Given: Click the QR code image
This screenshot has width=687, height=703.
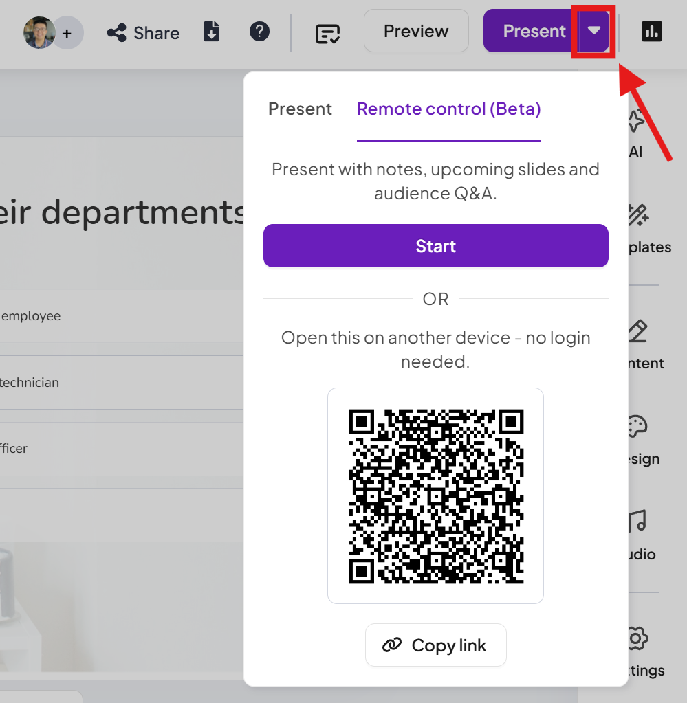Looking at the screenshot, I should point(435,495).
